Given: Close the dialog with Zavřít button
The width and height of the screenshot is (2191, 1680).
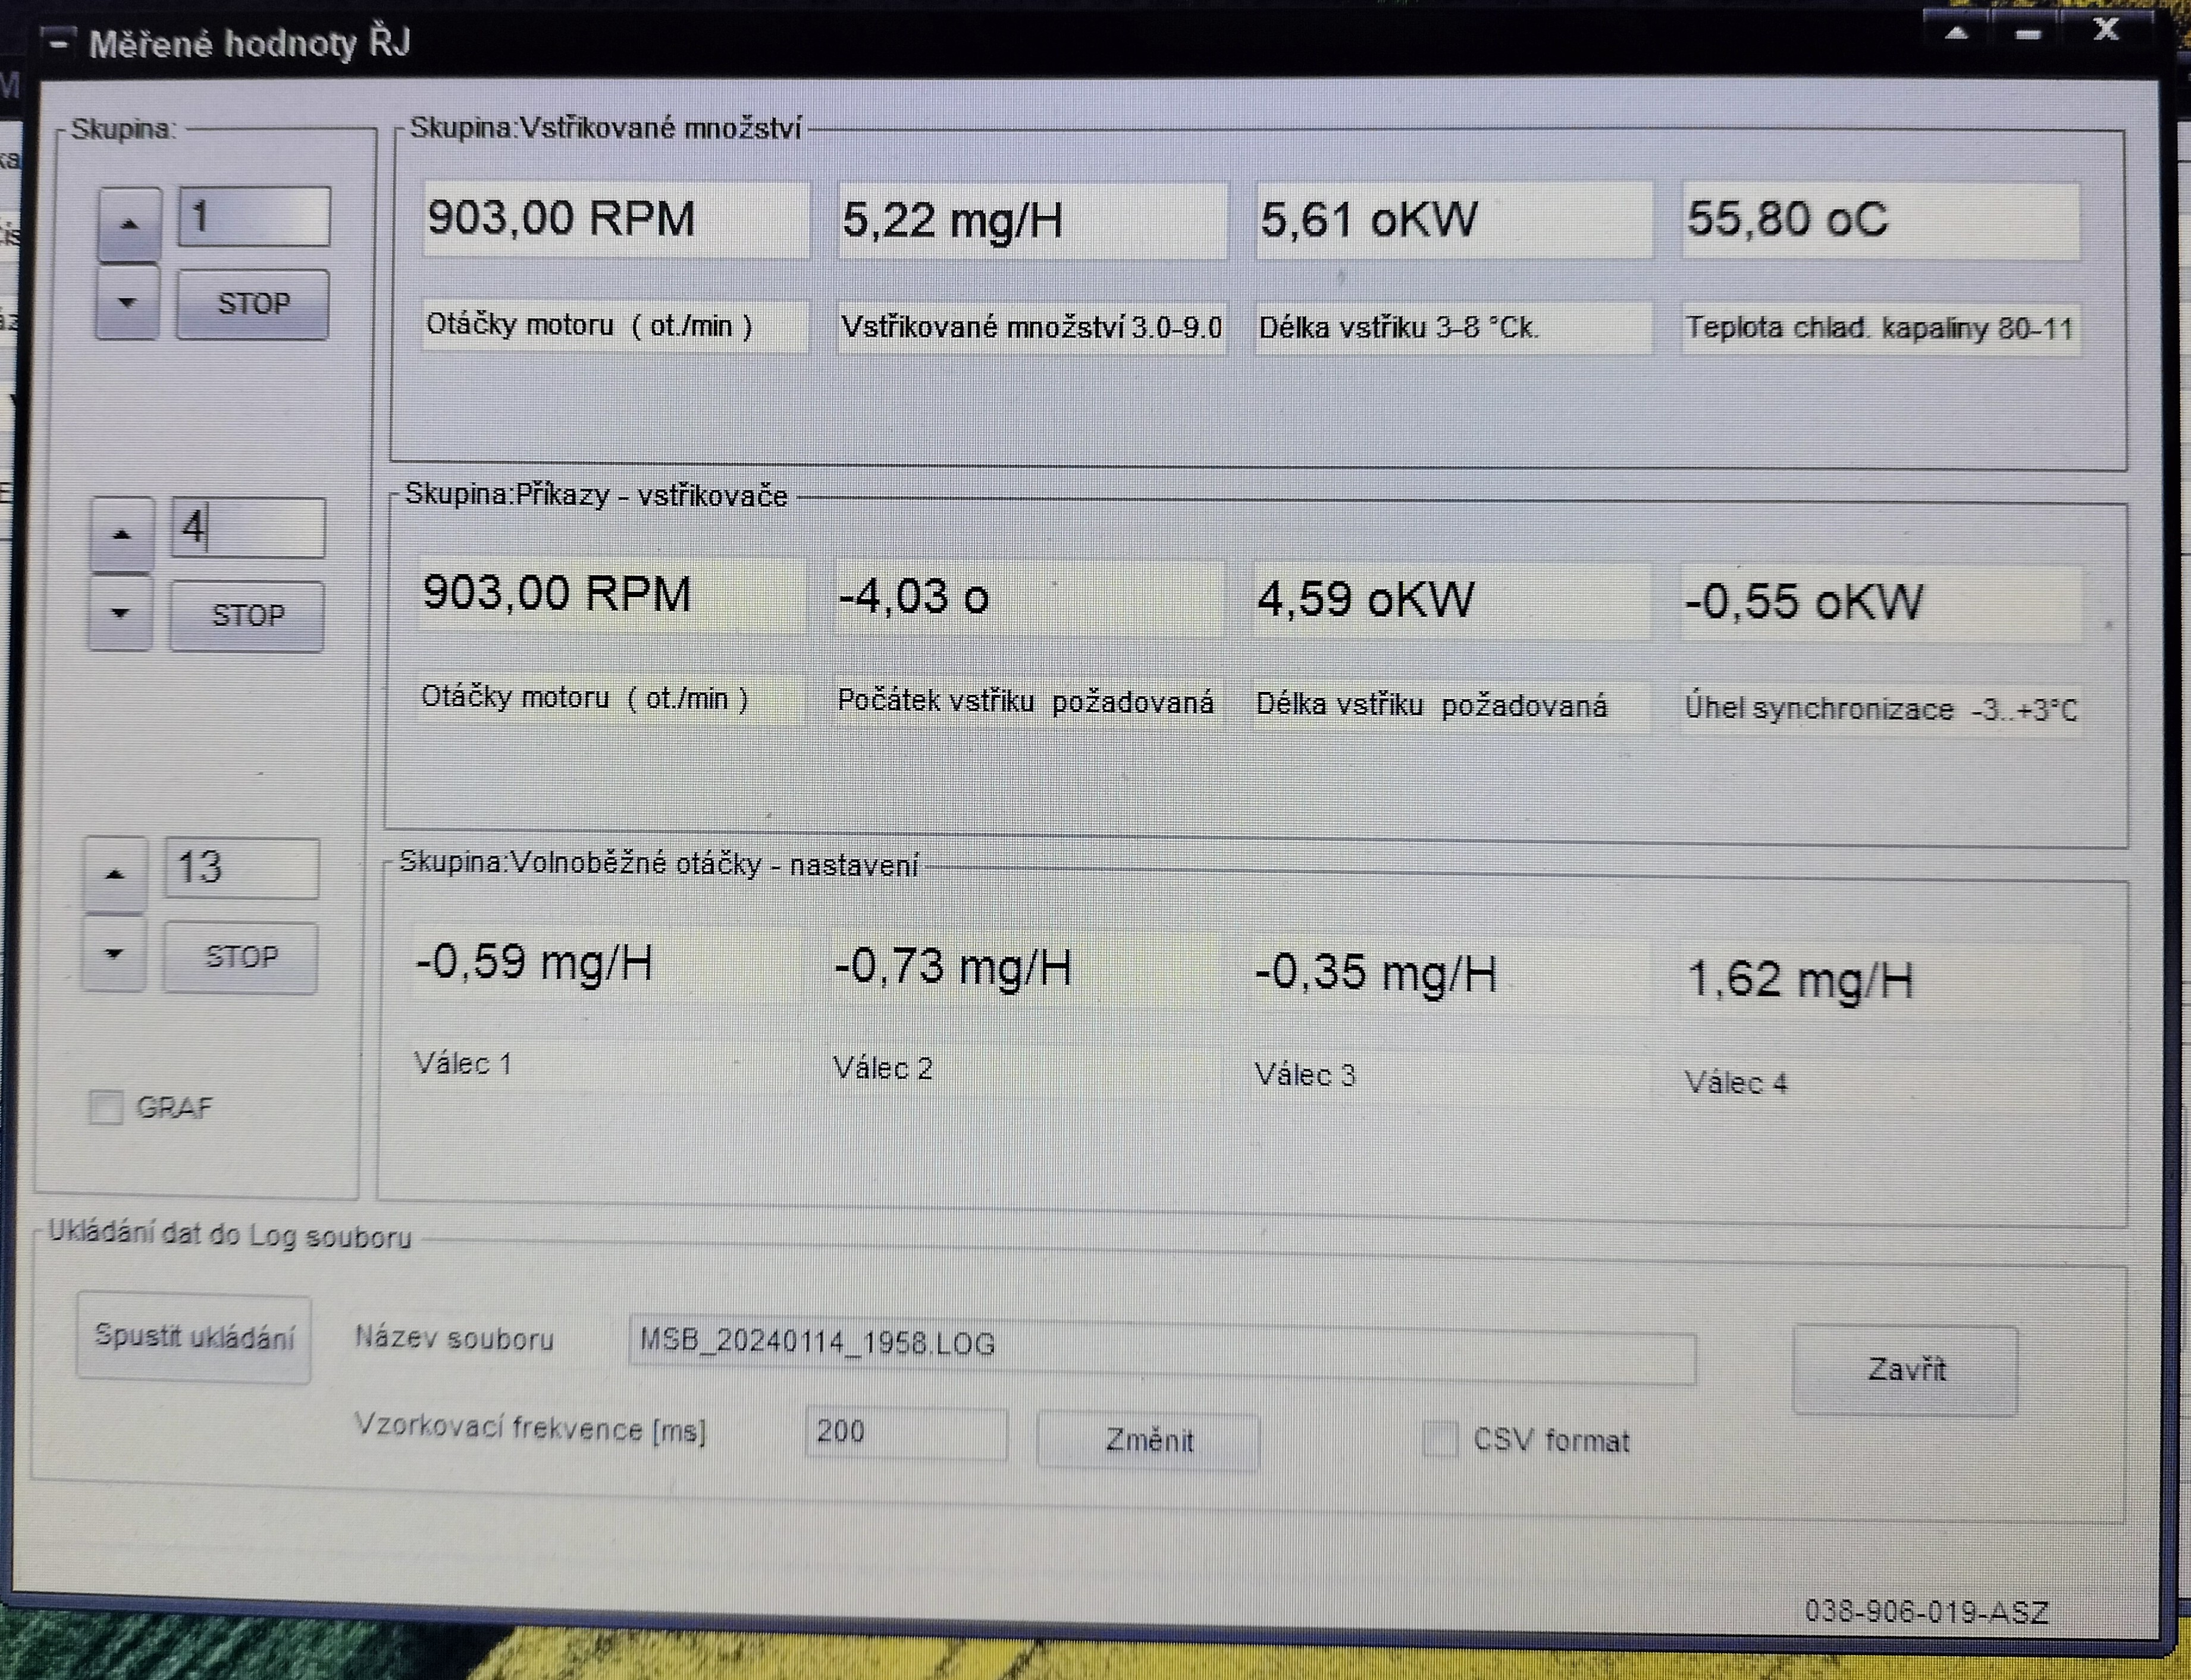Looking at the screenshot, I should pos(1905,1370).
